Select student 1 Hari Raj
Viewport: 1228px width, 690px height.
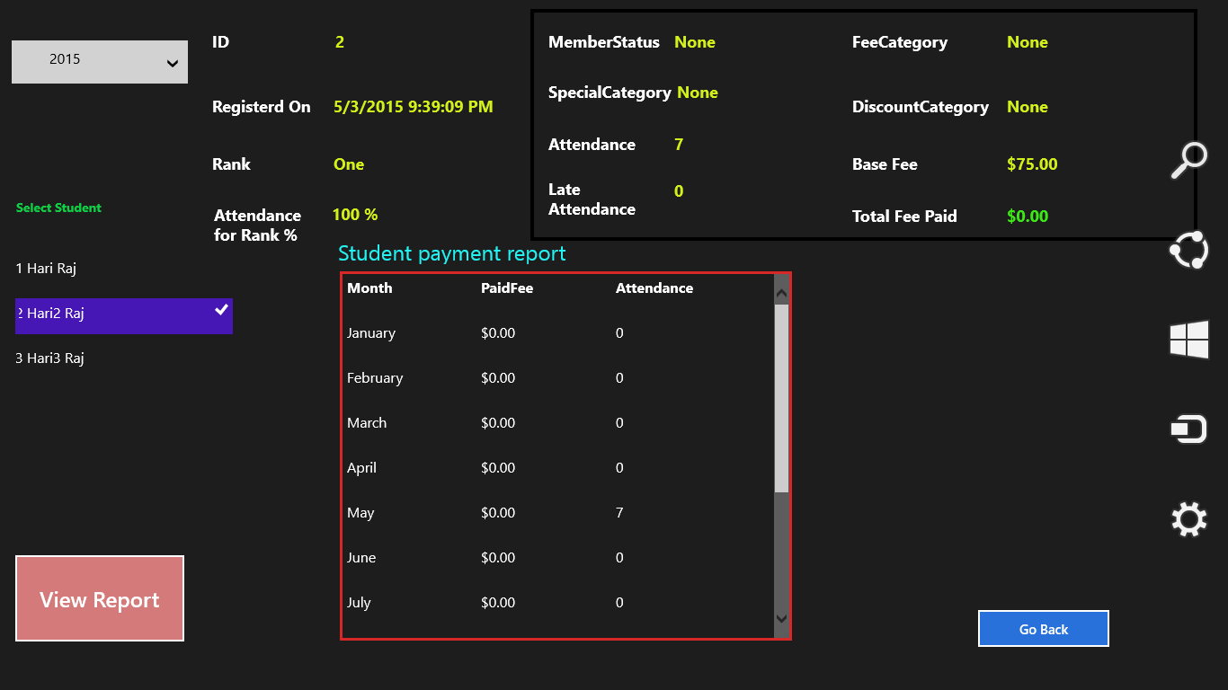coord(47,269)
